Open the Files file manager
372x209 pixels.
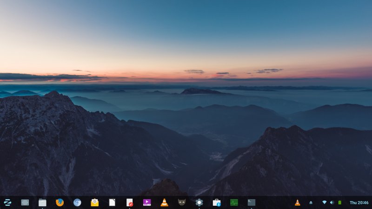(x=42, y=202)
